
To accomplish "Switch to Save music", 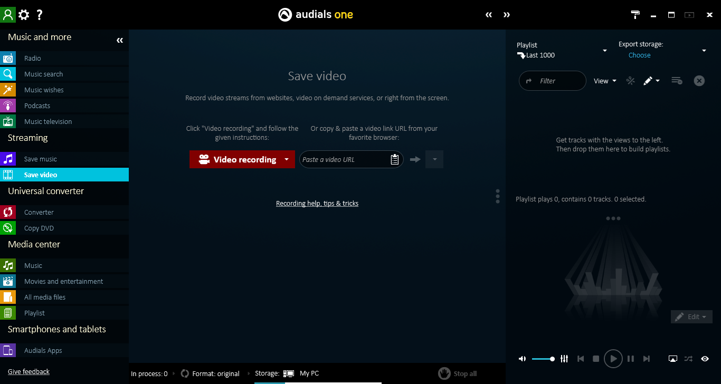I will (64, 159).
